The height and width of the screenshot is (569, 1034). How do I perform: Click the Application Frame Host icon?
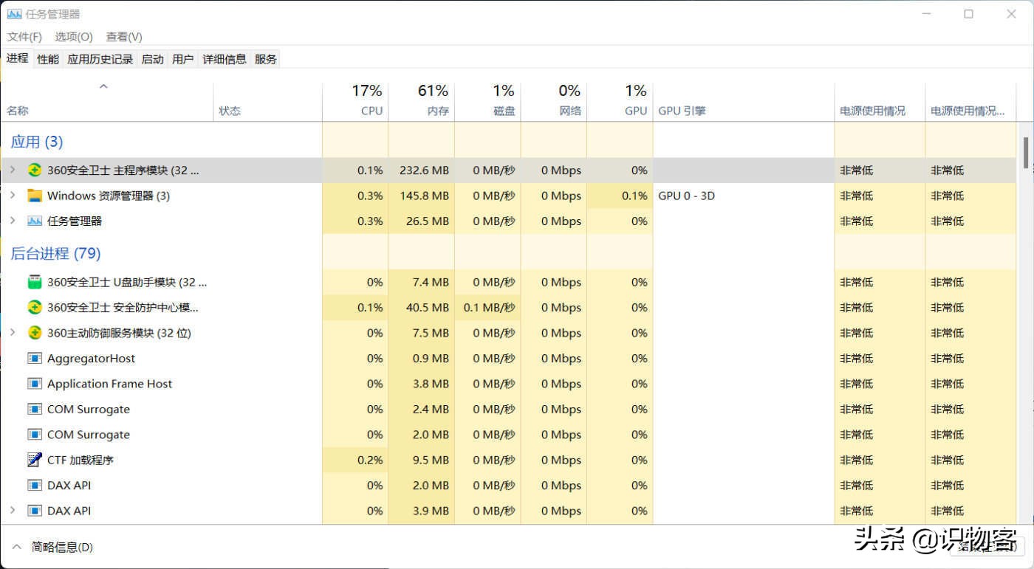34,384
